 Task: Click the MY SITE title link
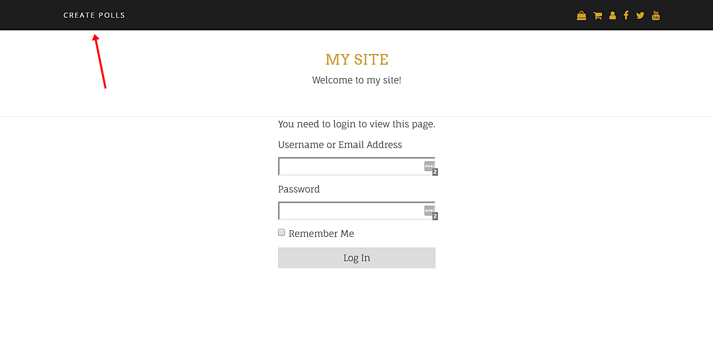(x=357, y=60)
